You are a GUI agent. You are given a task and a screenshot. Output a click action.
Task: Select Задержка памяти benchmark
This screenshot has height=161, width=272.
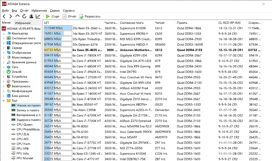26,120
